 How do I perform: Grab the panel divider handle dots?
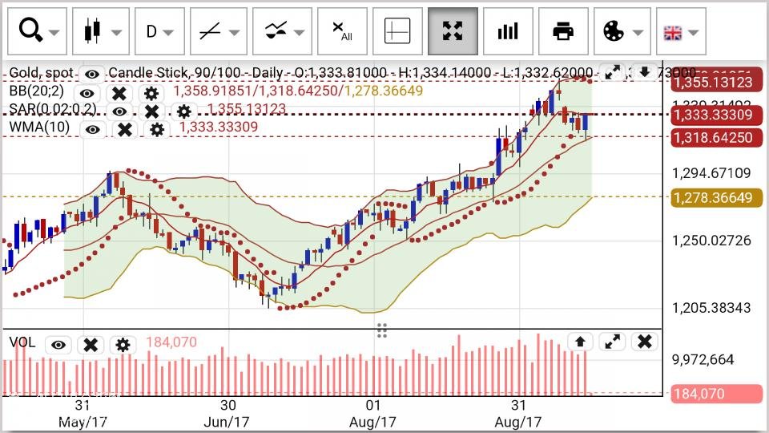382,330
